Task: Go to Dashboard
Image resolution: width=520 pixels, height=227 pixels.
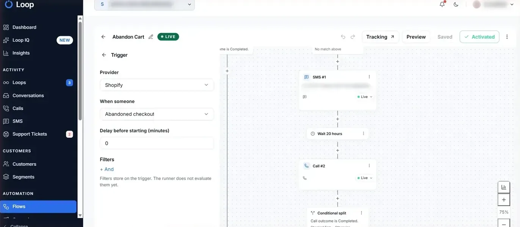Action: pyautogui.click(x=24, y=27)
